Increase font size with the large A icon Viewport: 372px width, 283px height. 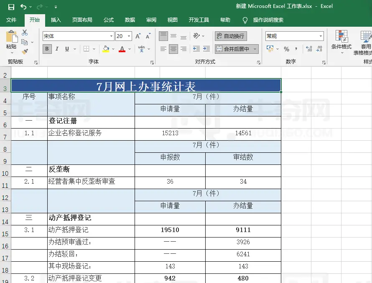[x=138, y=36]
